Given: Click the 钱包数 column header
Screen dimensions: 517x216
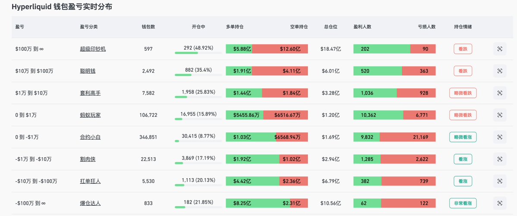Looking at the screenshot, I should pyautogui.click(x=148, y=27).
